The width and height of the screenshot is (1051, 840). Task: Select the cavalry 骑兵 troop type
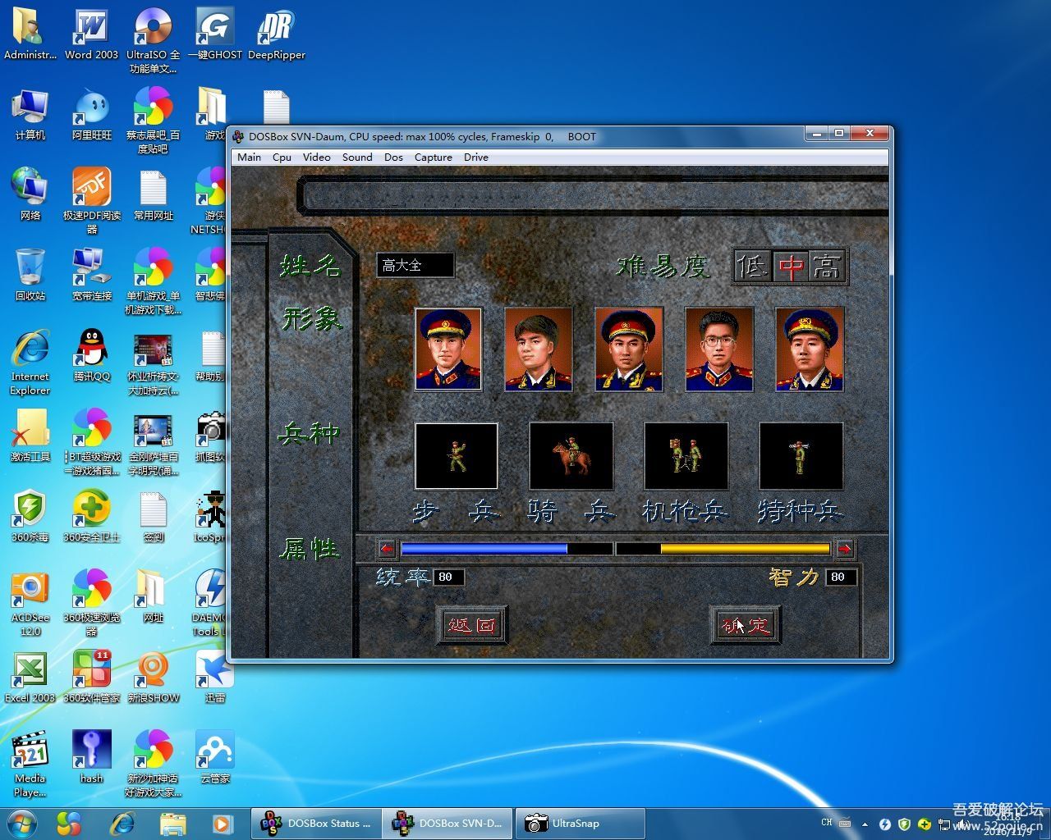coord(571,456)
